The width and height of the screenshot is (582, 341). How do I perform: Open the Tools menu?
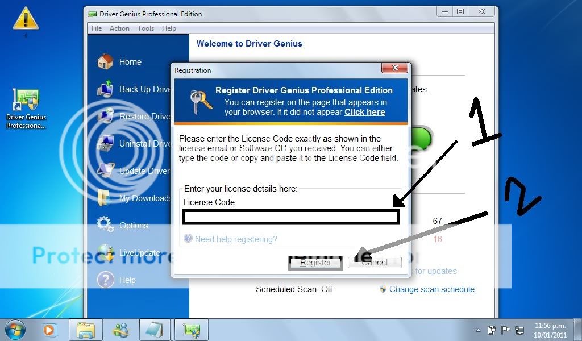[145, 28]
